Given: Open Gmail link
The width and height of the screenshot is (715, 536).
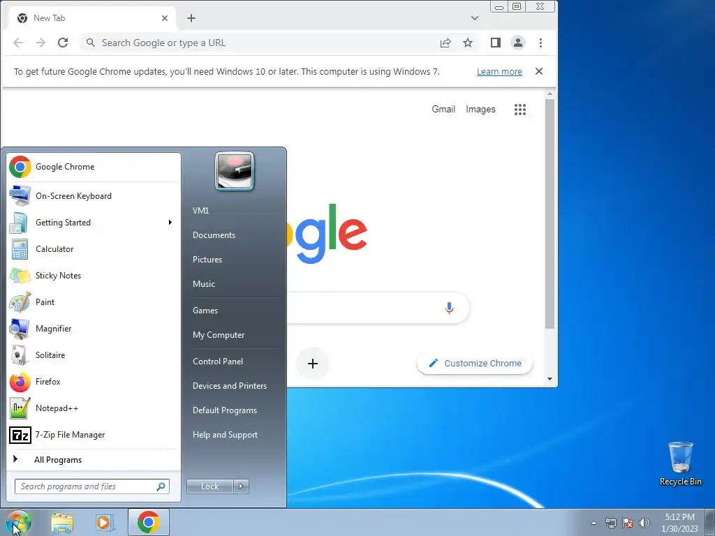Looking at the screenshot, I should [x=443, y=110].
